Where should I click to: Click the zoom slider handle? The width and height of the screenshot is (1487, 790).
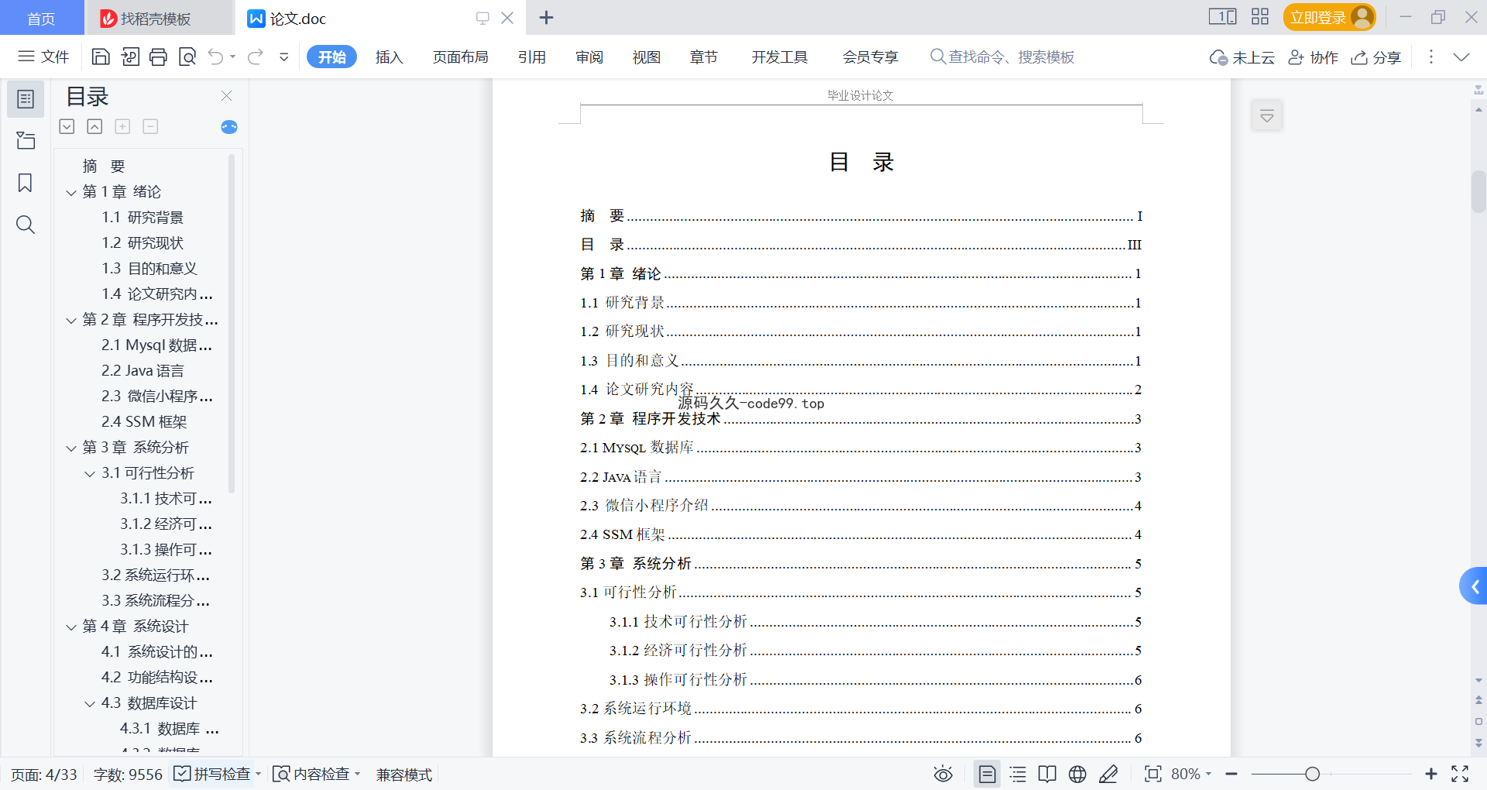(1312, 774)
